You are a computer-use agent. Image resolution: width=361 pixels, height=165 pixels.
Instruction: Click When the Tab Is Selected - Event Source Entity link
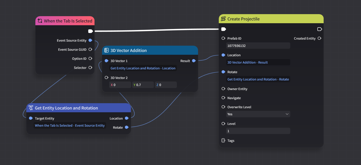click(70, 125)
